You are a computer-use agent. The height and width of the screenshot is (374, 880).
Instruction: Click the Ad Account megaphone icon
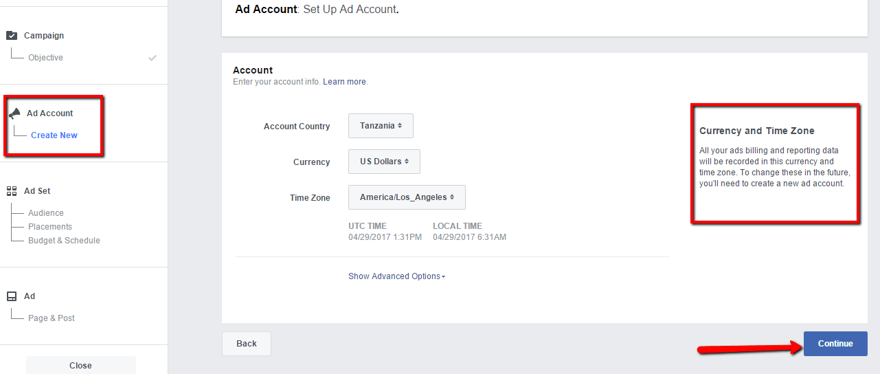click(14, 113)
